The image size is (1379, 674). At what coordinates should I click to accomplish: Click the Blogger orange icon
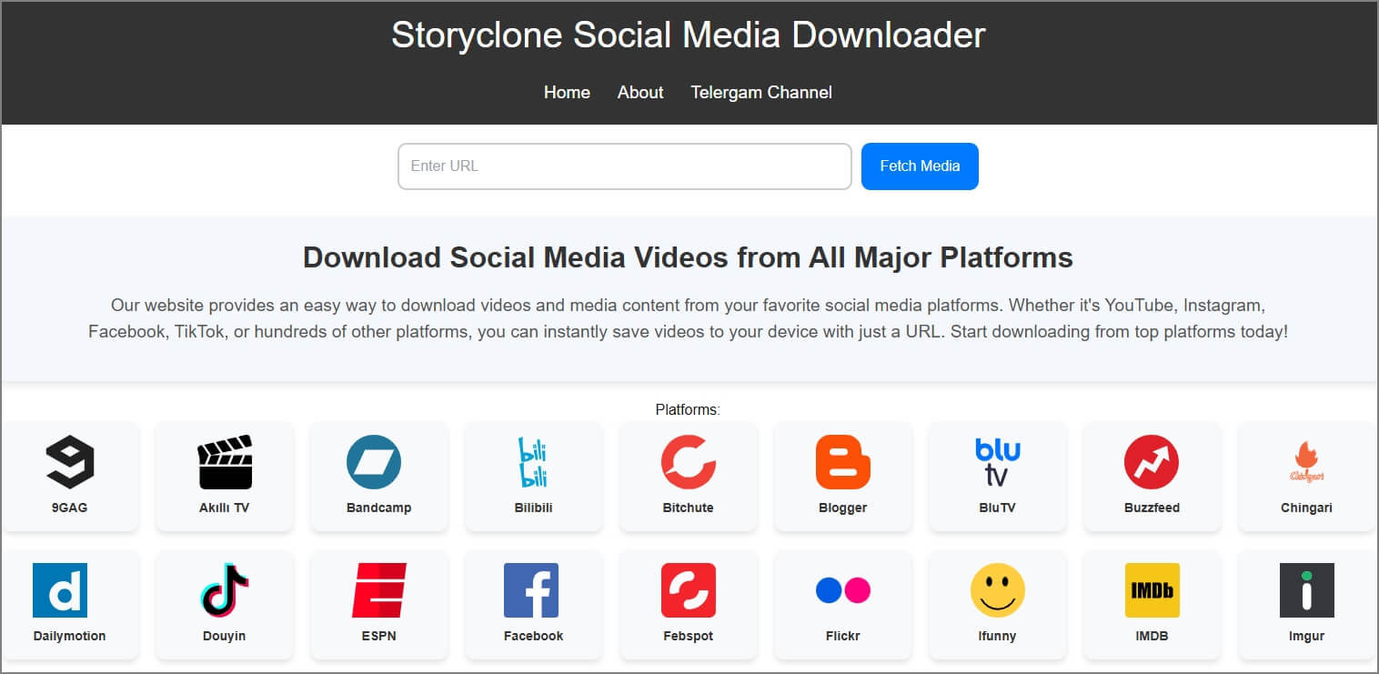click(843, 462)
